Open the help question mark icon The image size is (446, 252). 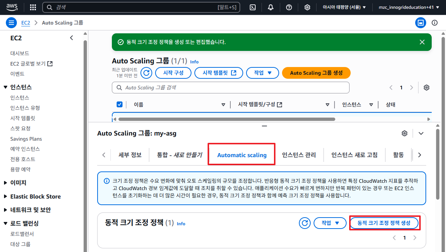point(289,7)
